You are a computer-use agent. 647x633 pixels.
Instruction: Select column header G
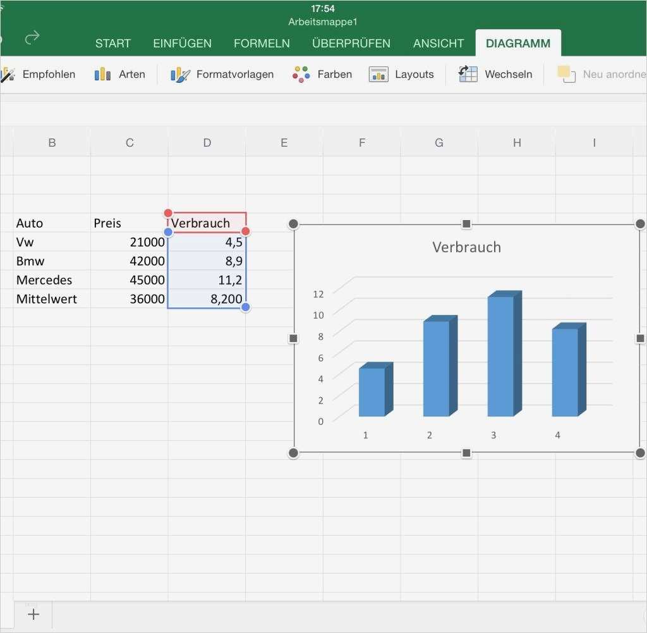[x=439, y=142]
